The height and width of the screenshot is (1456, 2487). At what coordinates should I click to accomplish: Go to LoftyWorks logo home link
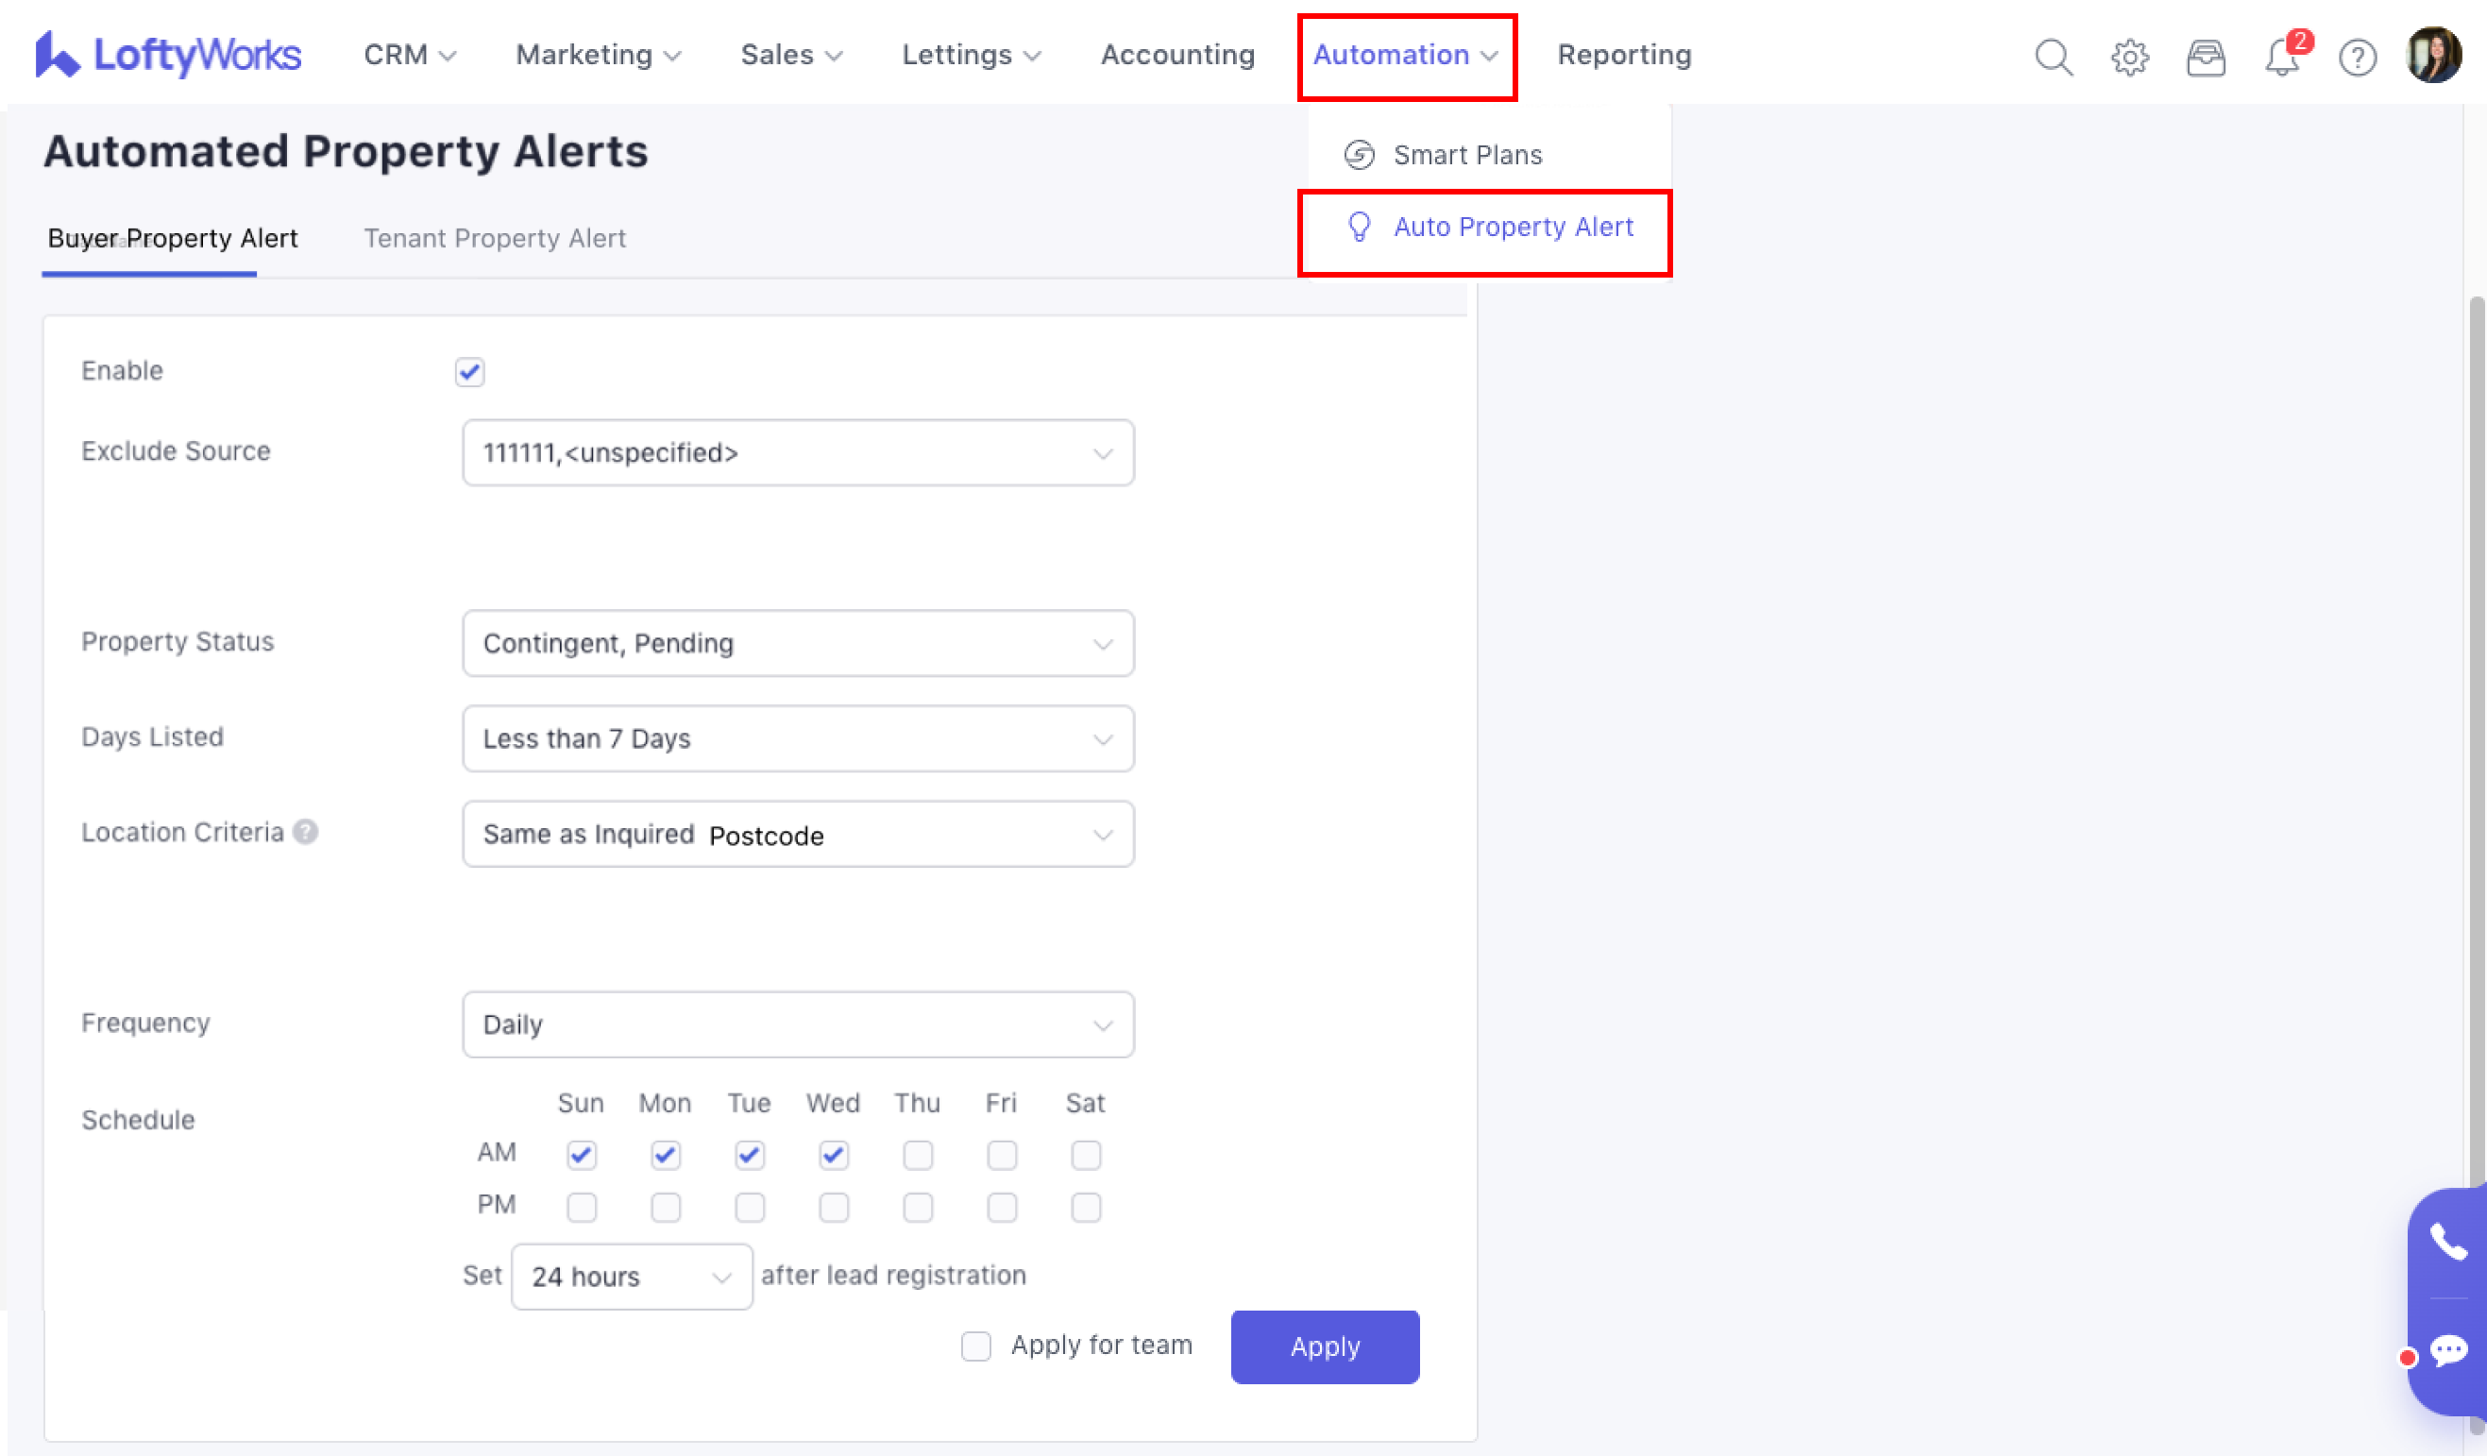coord(168,54)
